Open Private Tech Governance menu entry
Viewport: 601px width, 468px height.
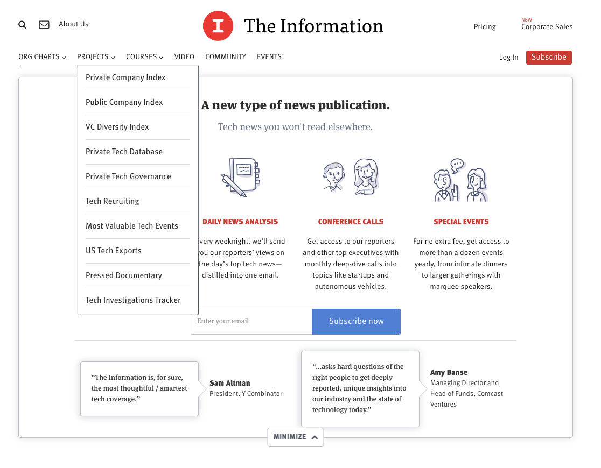point(138,176)
